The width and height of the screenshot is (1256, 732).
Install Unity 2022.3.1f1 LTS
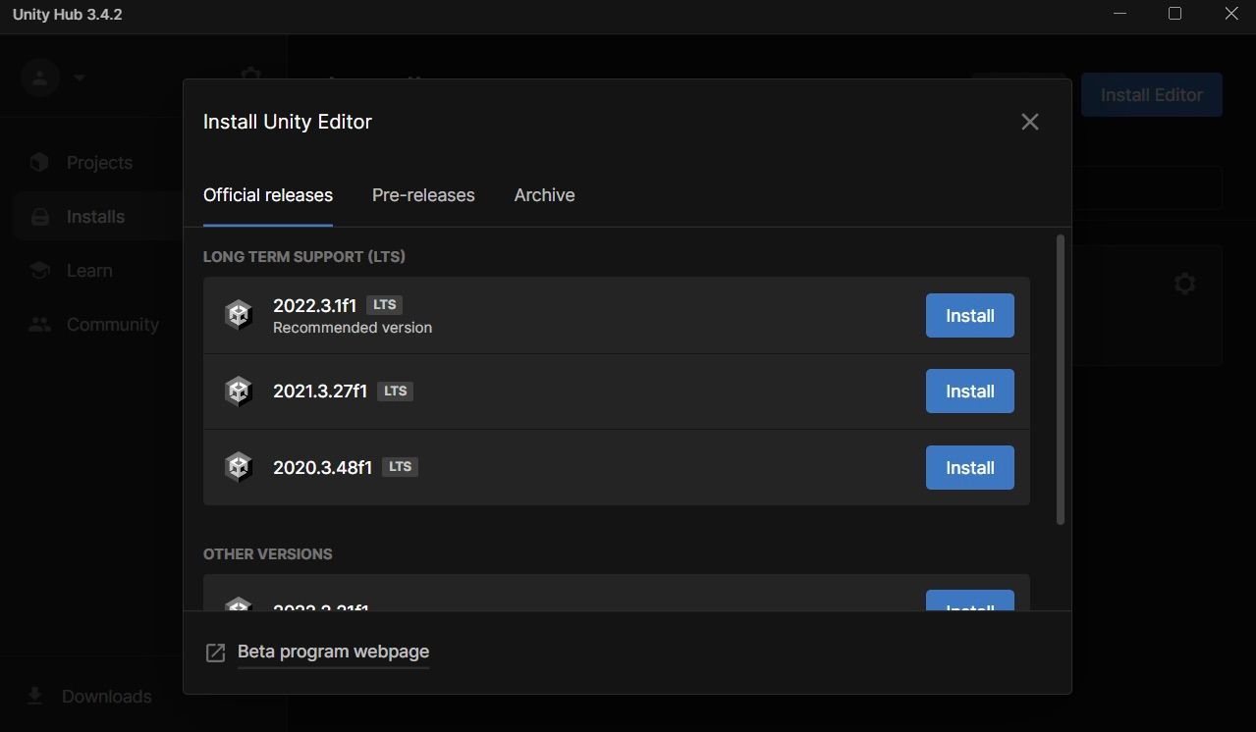click(x=970, y=316)
